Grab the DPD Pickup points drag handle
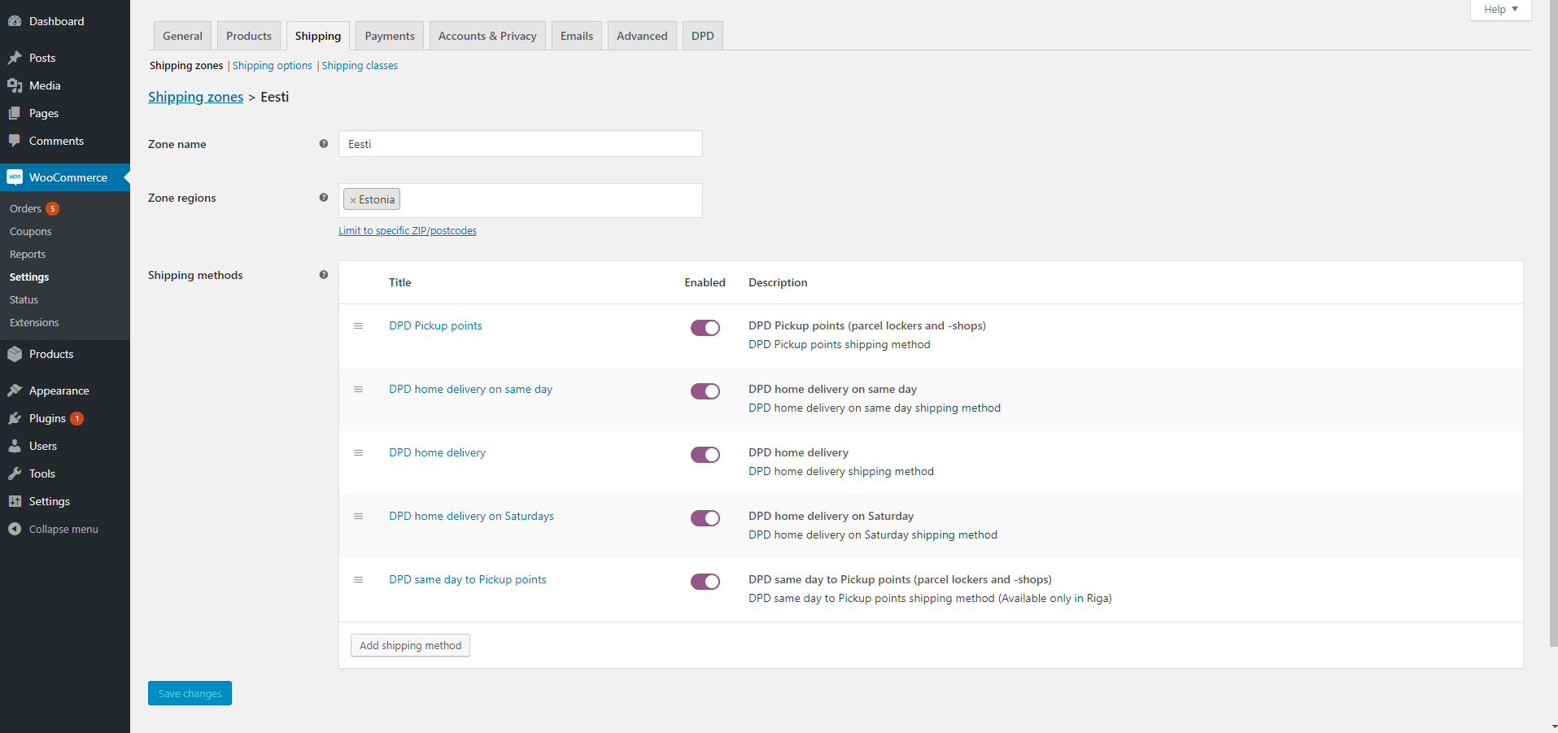 [358, 325]
